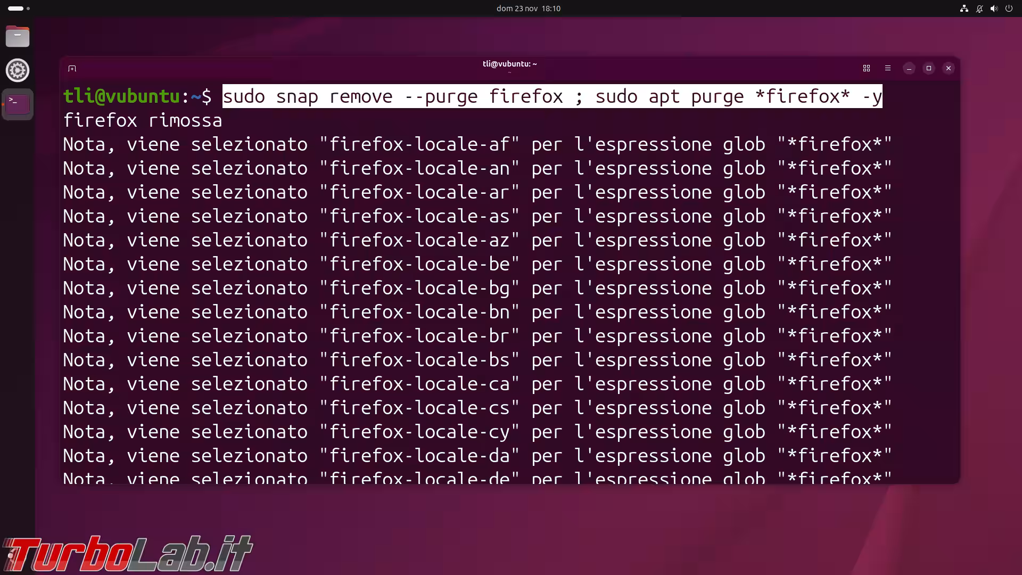Open the date and clock calendar
Viewport: 1022px width, 575px height.
click(528, 9)
